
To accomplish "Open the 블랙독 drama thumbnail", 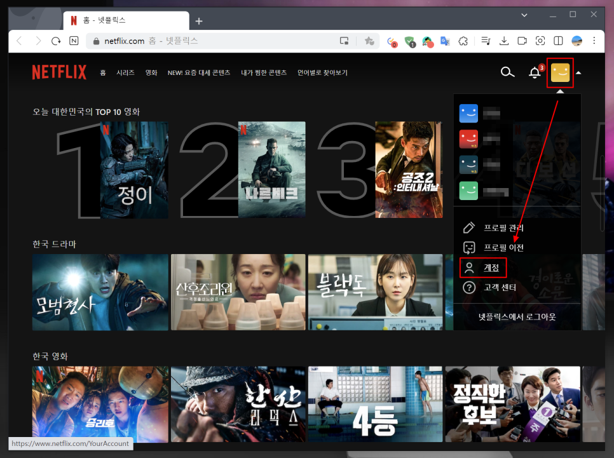I will click(x=375, y=292).
